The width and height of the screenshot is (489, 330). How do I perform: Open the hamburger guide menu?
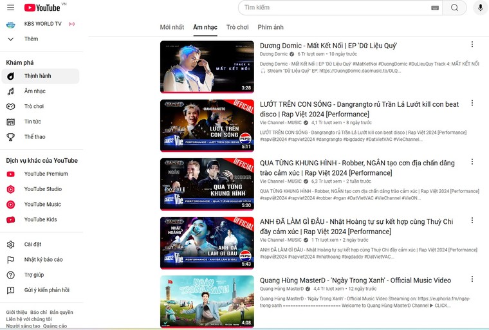pos(10,8)
